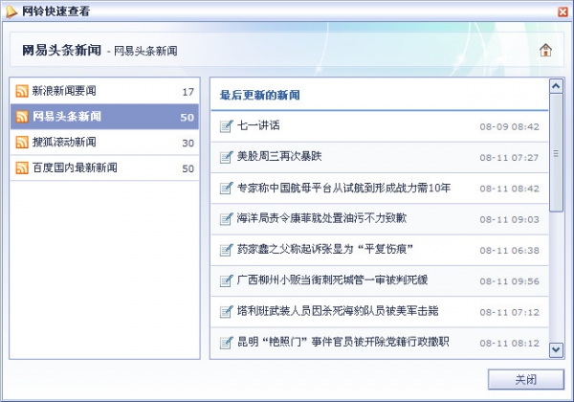
Task: Click the home icon in the header
Action: click(x=545, y=50)
